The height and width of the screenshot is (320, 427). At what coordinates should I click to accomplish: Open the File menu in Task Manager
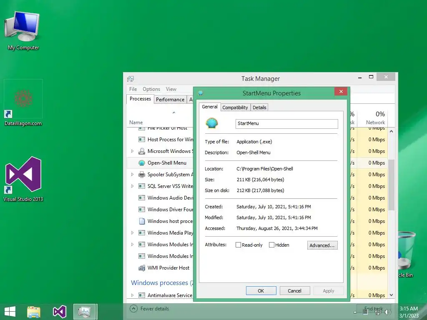click(x=133, y=89)
